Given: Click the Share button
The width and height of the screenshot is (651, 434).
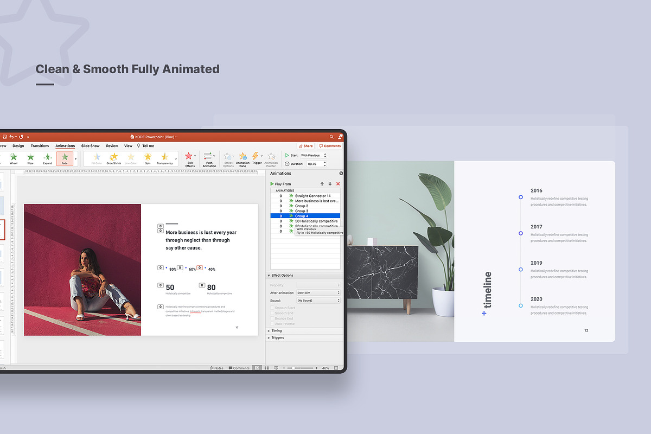Looking at the screenshot, I should click(305, 146).
